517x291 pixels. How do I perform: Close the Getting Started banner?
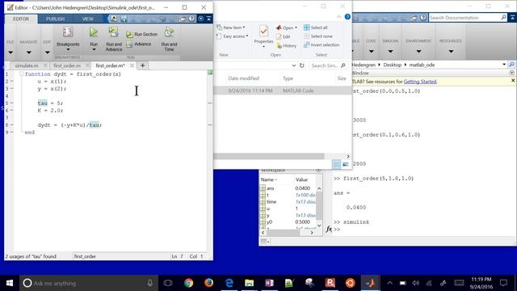pos(513,81)
